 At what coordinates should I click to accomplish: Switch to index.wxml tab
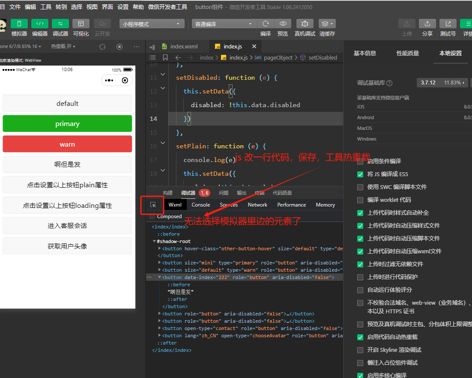point(180,46)
